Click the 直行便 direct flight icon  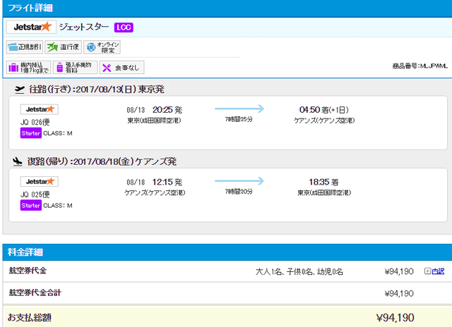pyautogui.click(x=64, y=47)
